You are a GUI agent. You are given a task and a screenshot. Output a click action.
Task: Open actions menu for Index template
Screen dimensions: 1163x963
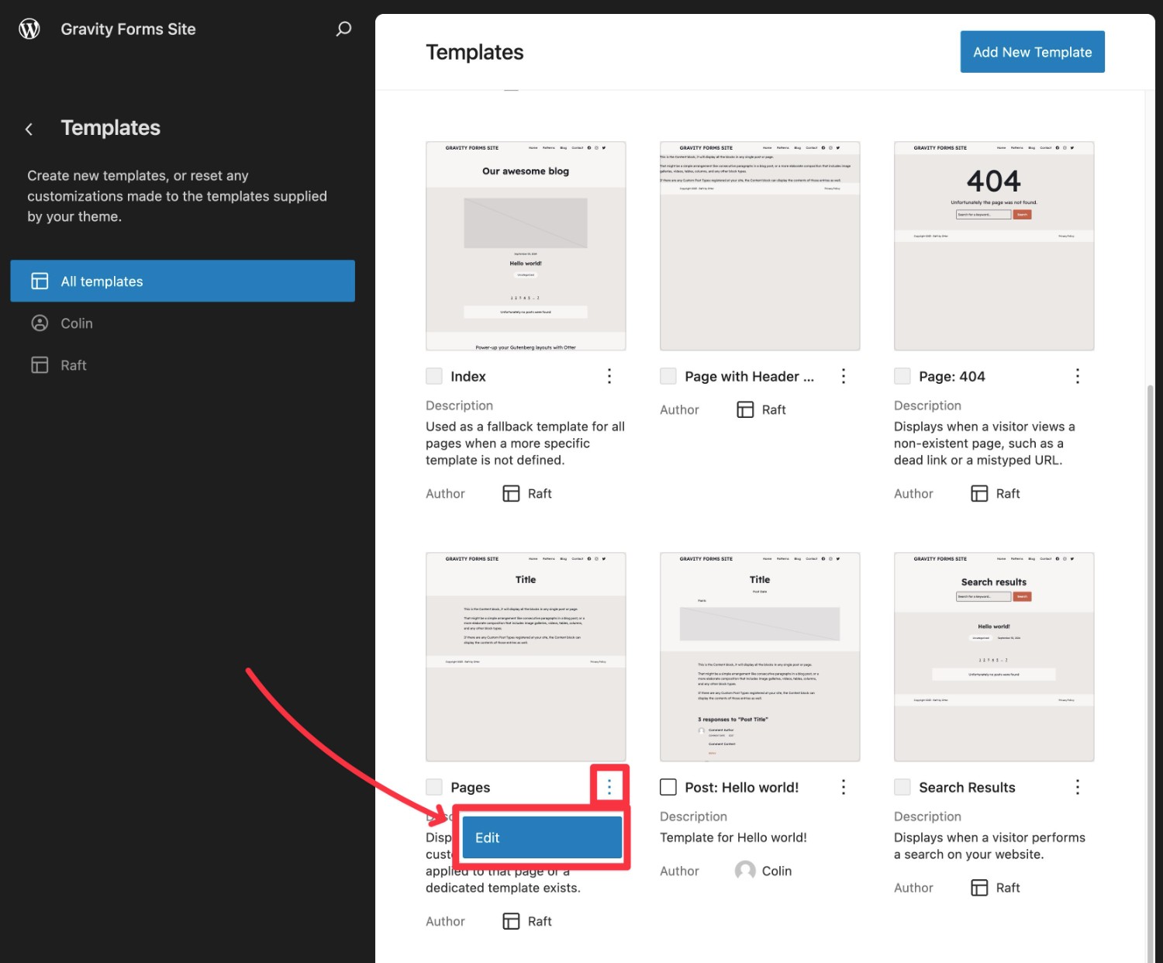pyautogui.click(x=609, y=376)
